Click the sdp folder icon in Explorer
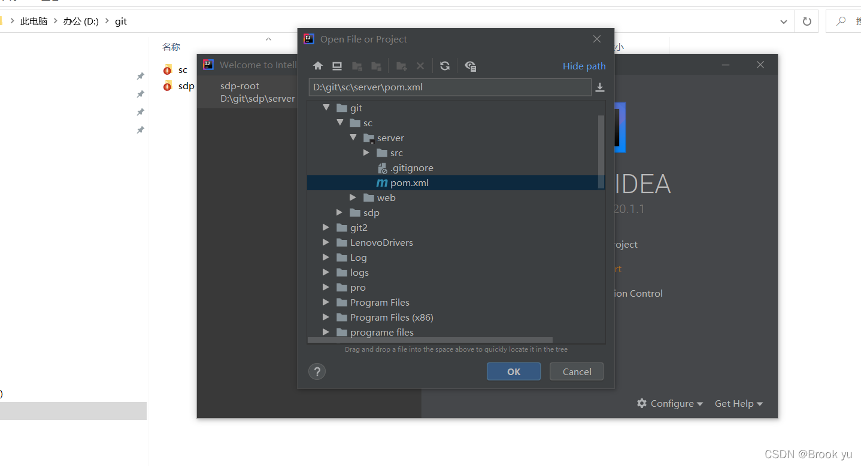Image resolution: width=861 pixels, height=466 pixels. pyautogui.click(x=168, y=86)
